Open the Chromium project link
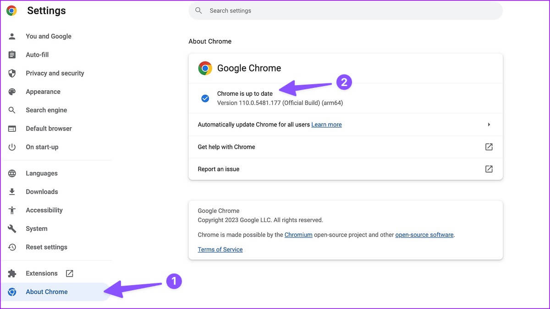This screenshot has width=550, height=309. point(298,235)
